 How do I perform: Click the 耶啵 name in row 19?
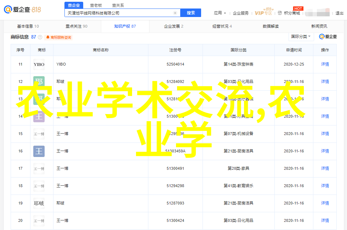[x=60, y=203]
